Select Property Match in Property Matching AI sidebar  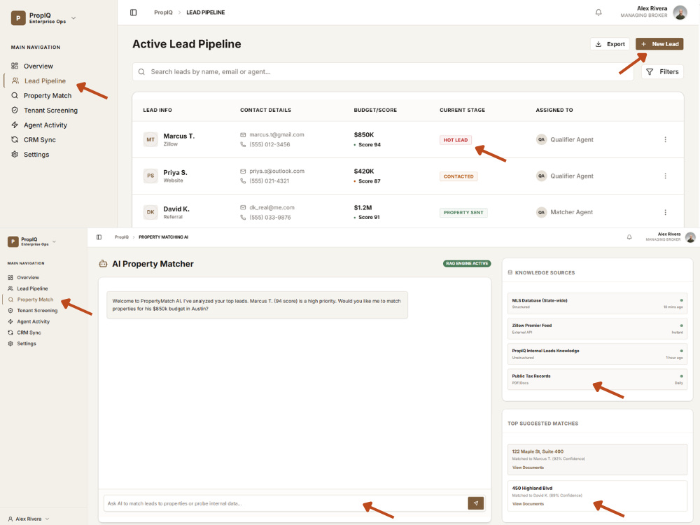click(35, 300)
